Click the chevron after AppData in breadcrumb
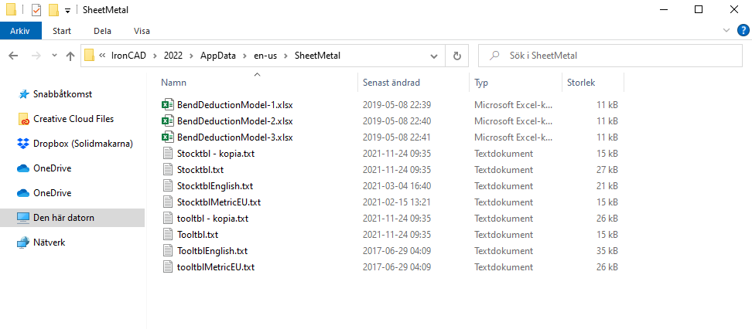This screenshot has width=752, height=329. (x=245, y=56)
